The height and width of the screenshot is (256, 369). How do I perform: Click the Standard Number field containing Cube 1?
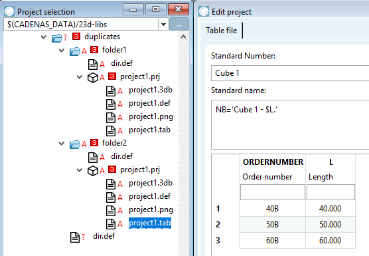[290, 73]
